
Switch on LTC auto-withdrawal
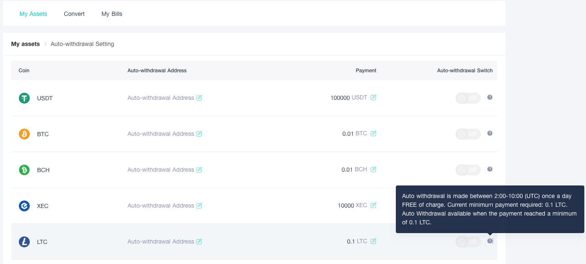468,242
